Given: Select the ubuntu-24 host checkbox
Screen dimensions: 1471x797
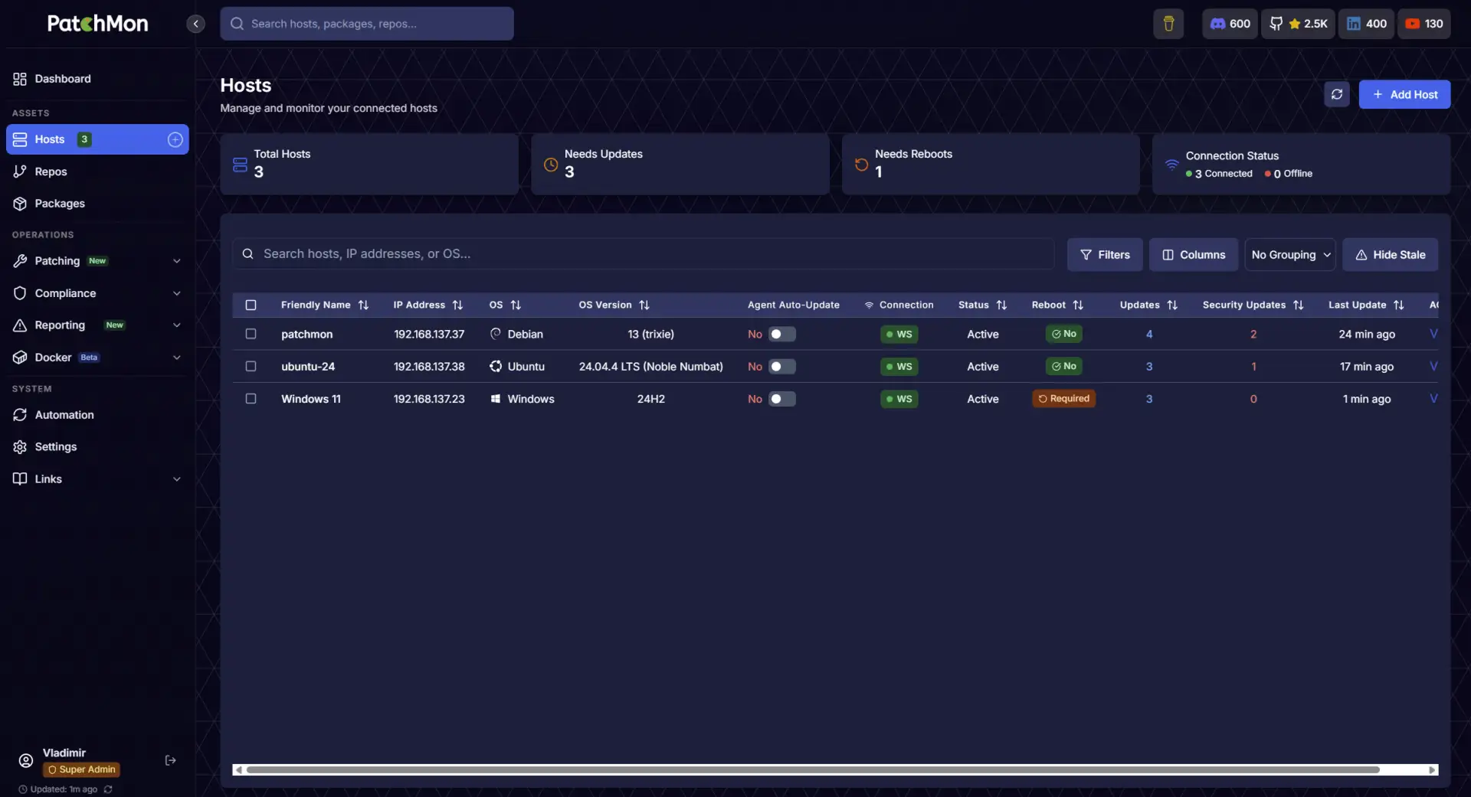Looking at the screenshot, I should click(251, 366).
